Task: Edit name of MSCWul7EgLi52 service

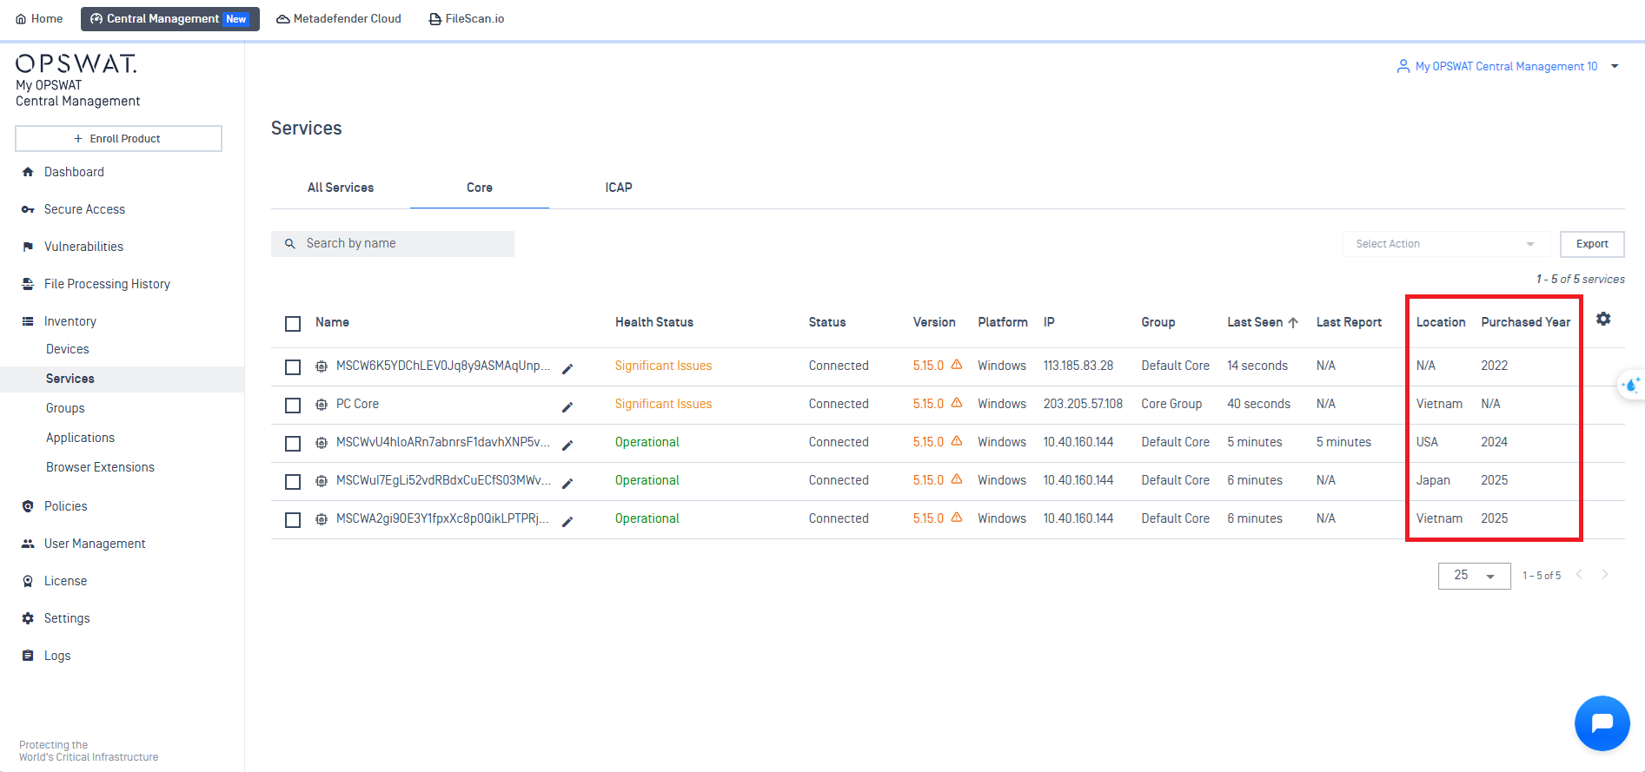Action: pos(567,483)
